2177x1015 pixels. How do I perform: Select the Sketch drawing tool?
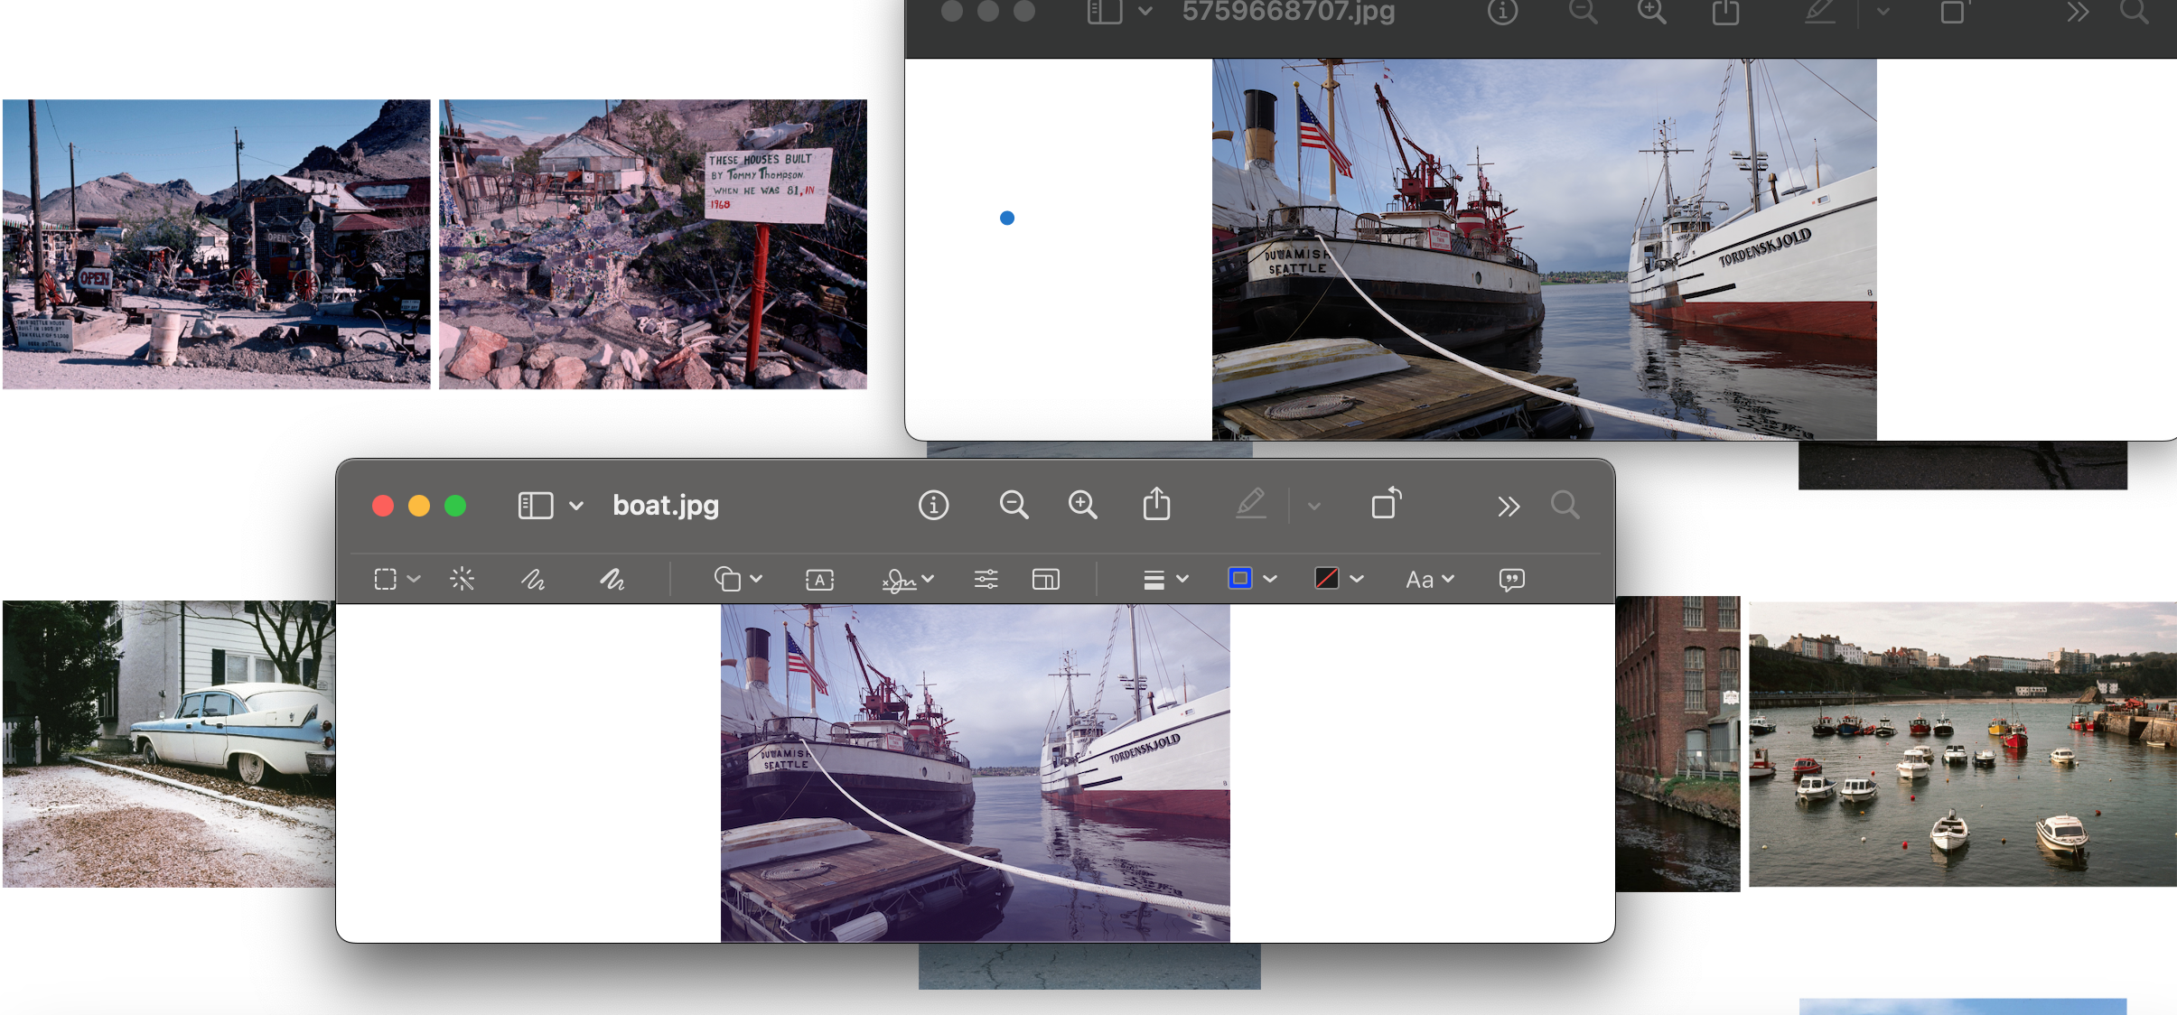[x=533, y=579]
